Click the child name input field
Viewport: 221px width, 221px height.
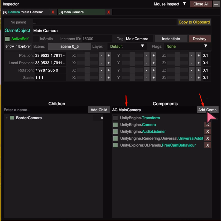45,110
